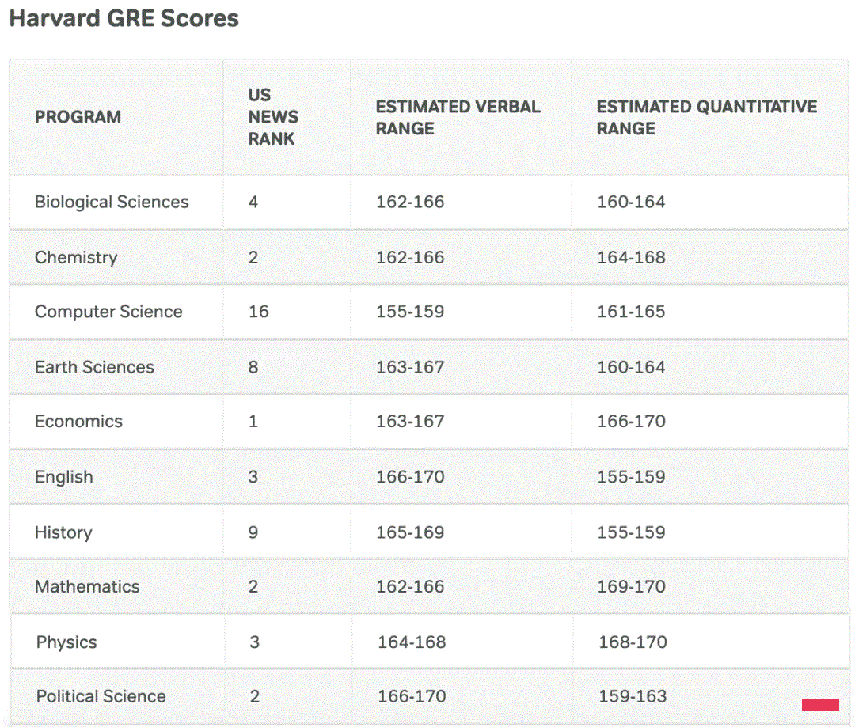Click rank "3" in the Physics row
The image size is (855, 727).
255,642
